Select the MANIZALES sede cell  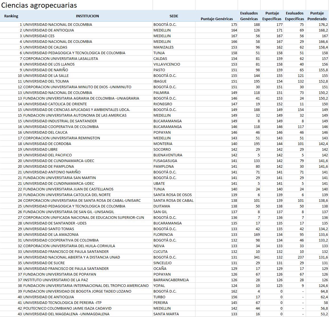pyautogui.click(x=163, y=47)
